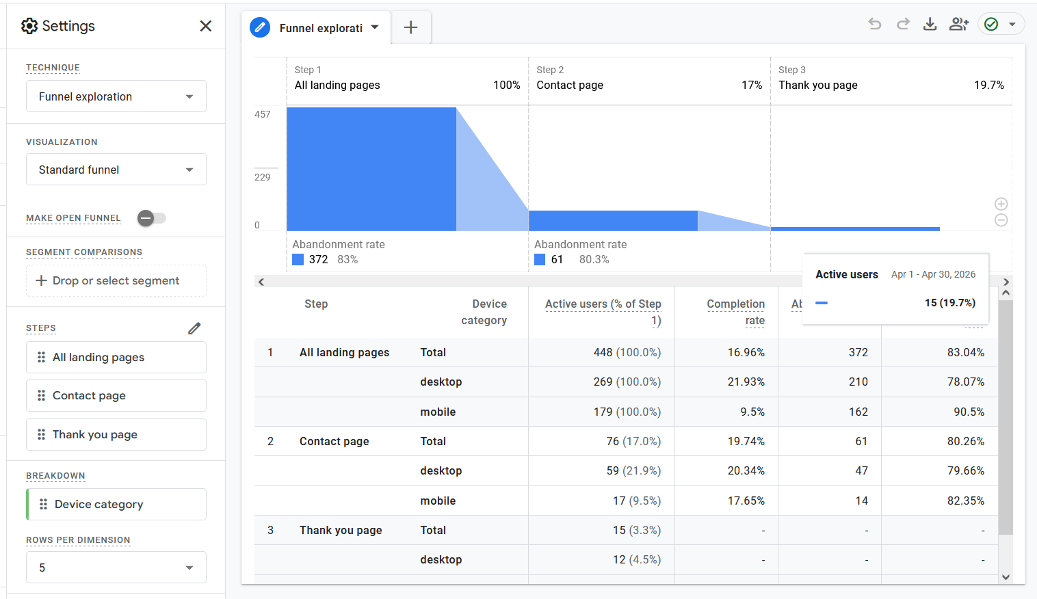Click 448 (100.0%) cell in Total row
The width and height of the screenshot is (1037, 599).
[x=627, y=352]
